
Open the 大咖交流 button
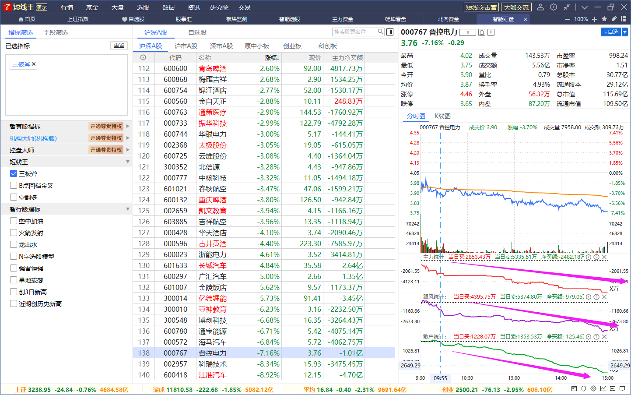(516, 7)
